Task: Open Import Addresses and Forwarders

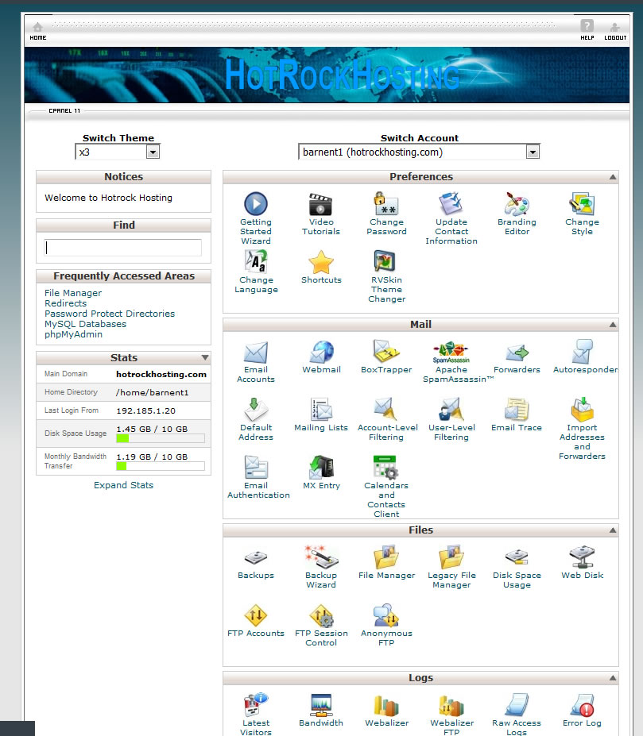Action: (x=582, y=410)
